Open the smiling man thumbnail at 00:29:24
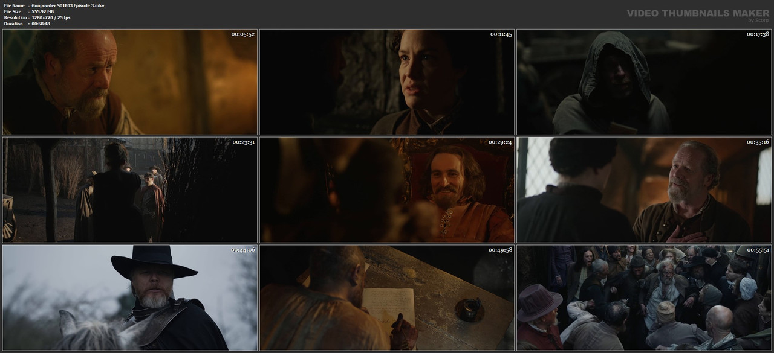The image size is (774, 353). coord(387,189)
